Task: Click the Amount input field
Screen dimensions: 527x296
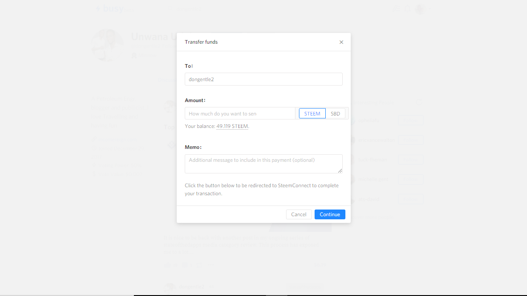Action: (x=240, y=114)
